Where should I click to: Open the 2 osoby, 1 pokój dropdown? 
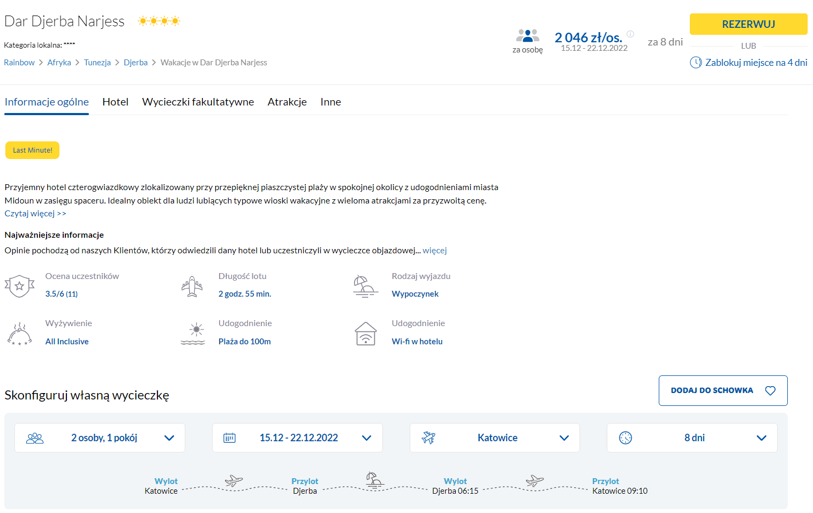(100, 438)
